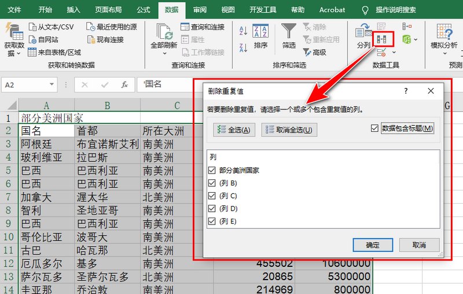Image resolution: width=463 pixels, height=294 pixels.
Task: Close the 删除重复值 dialog
Action: click(431, 91)
